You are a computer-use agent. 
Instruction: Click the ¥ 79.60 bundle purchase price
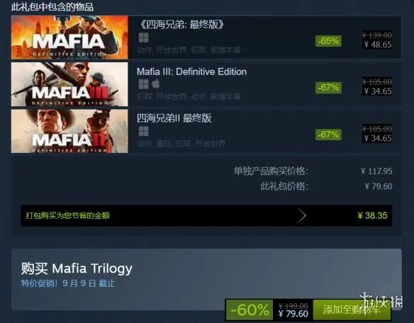293,314
